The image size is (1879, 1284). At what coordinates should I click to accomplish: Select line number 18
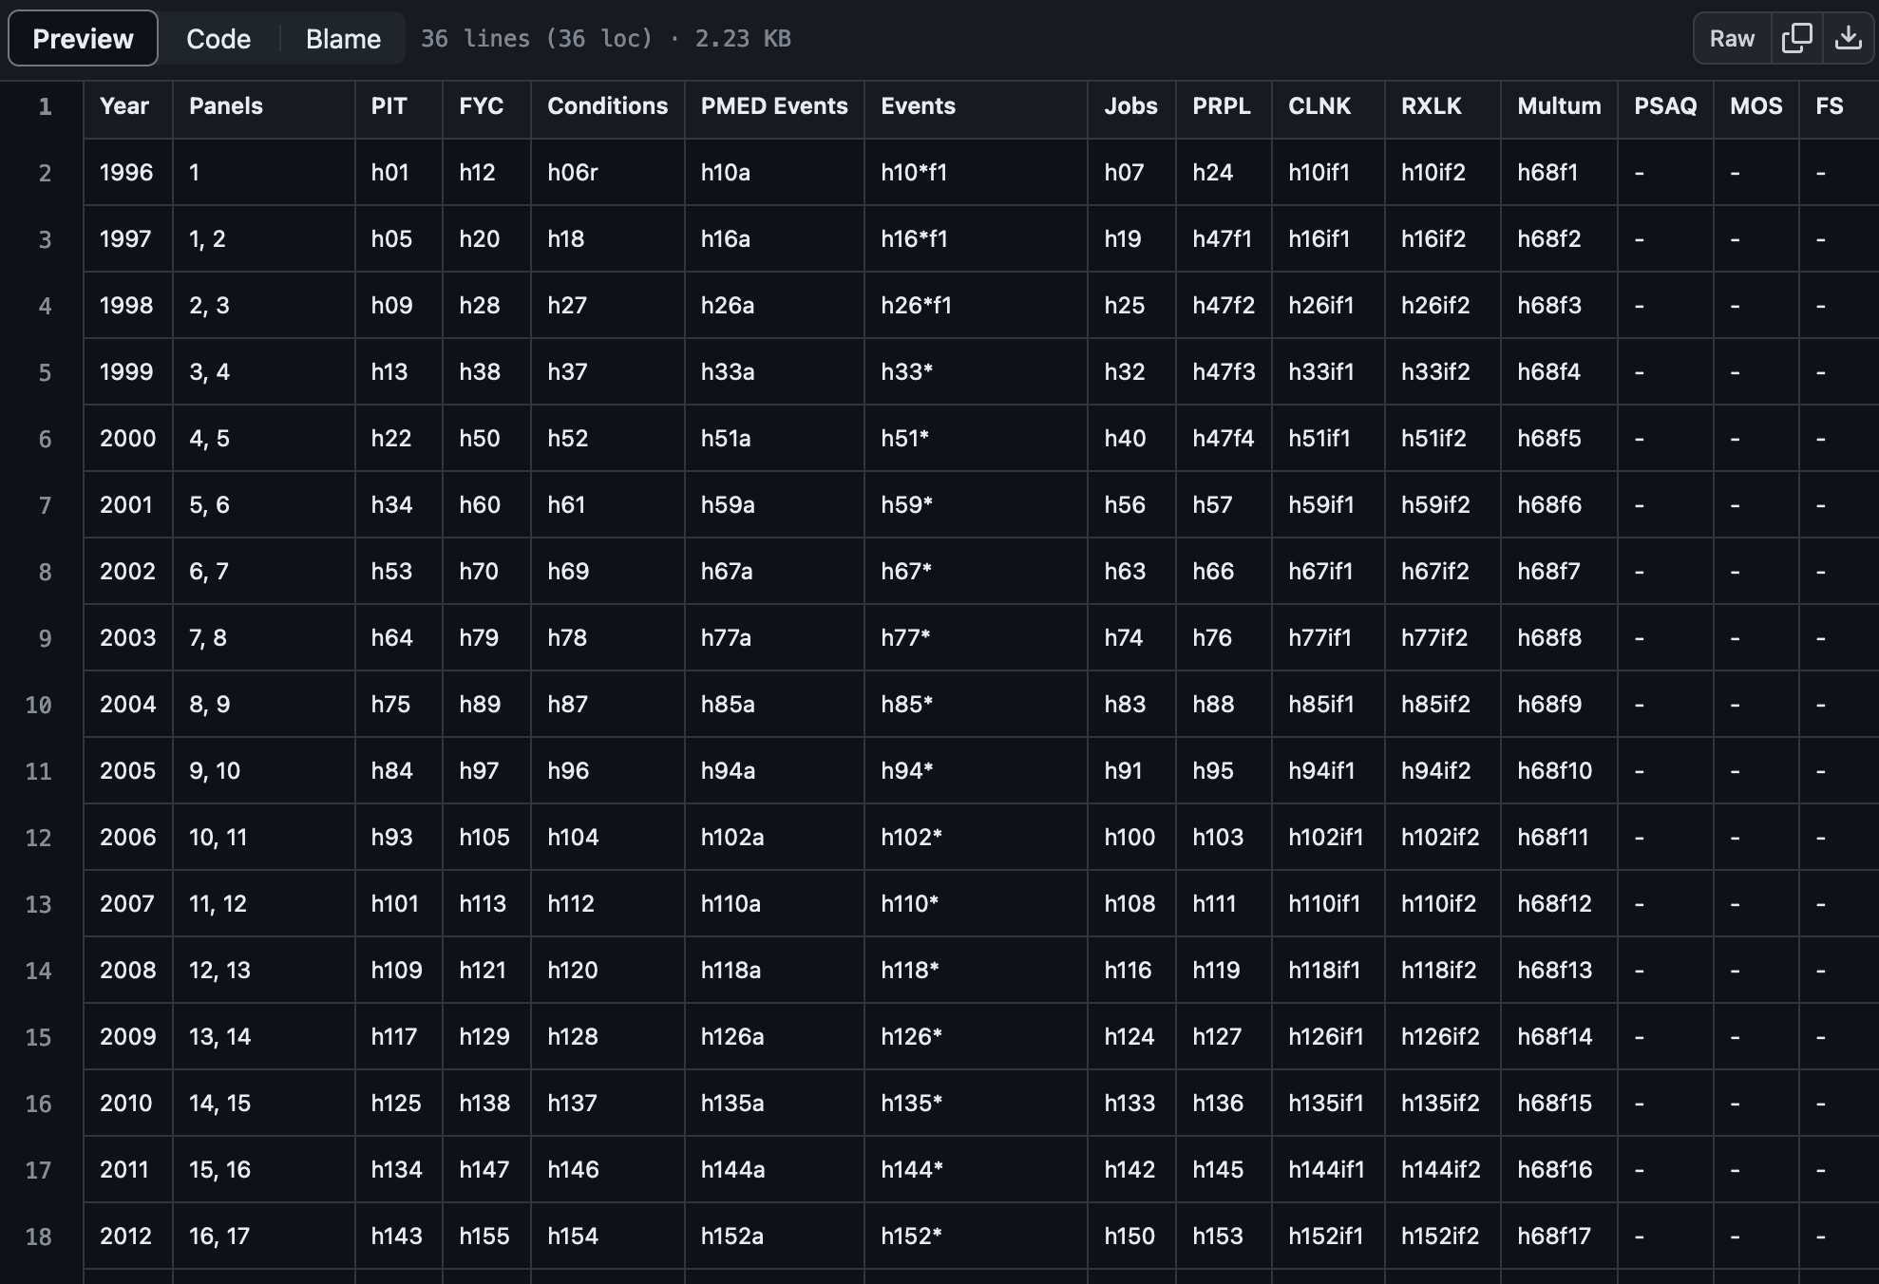[39, 1237]
